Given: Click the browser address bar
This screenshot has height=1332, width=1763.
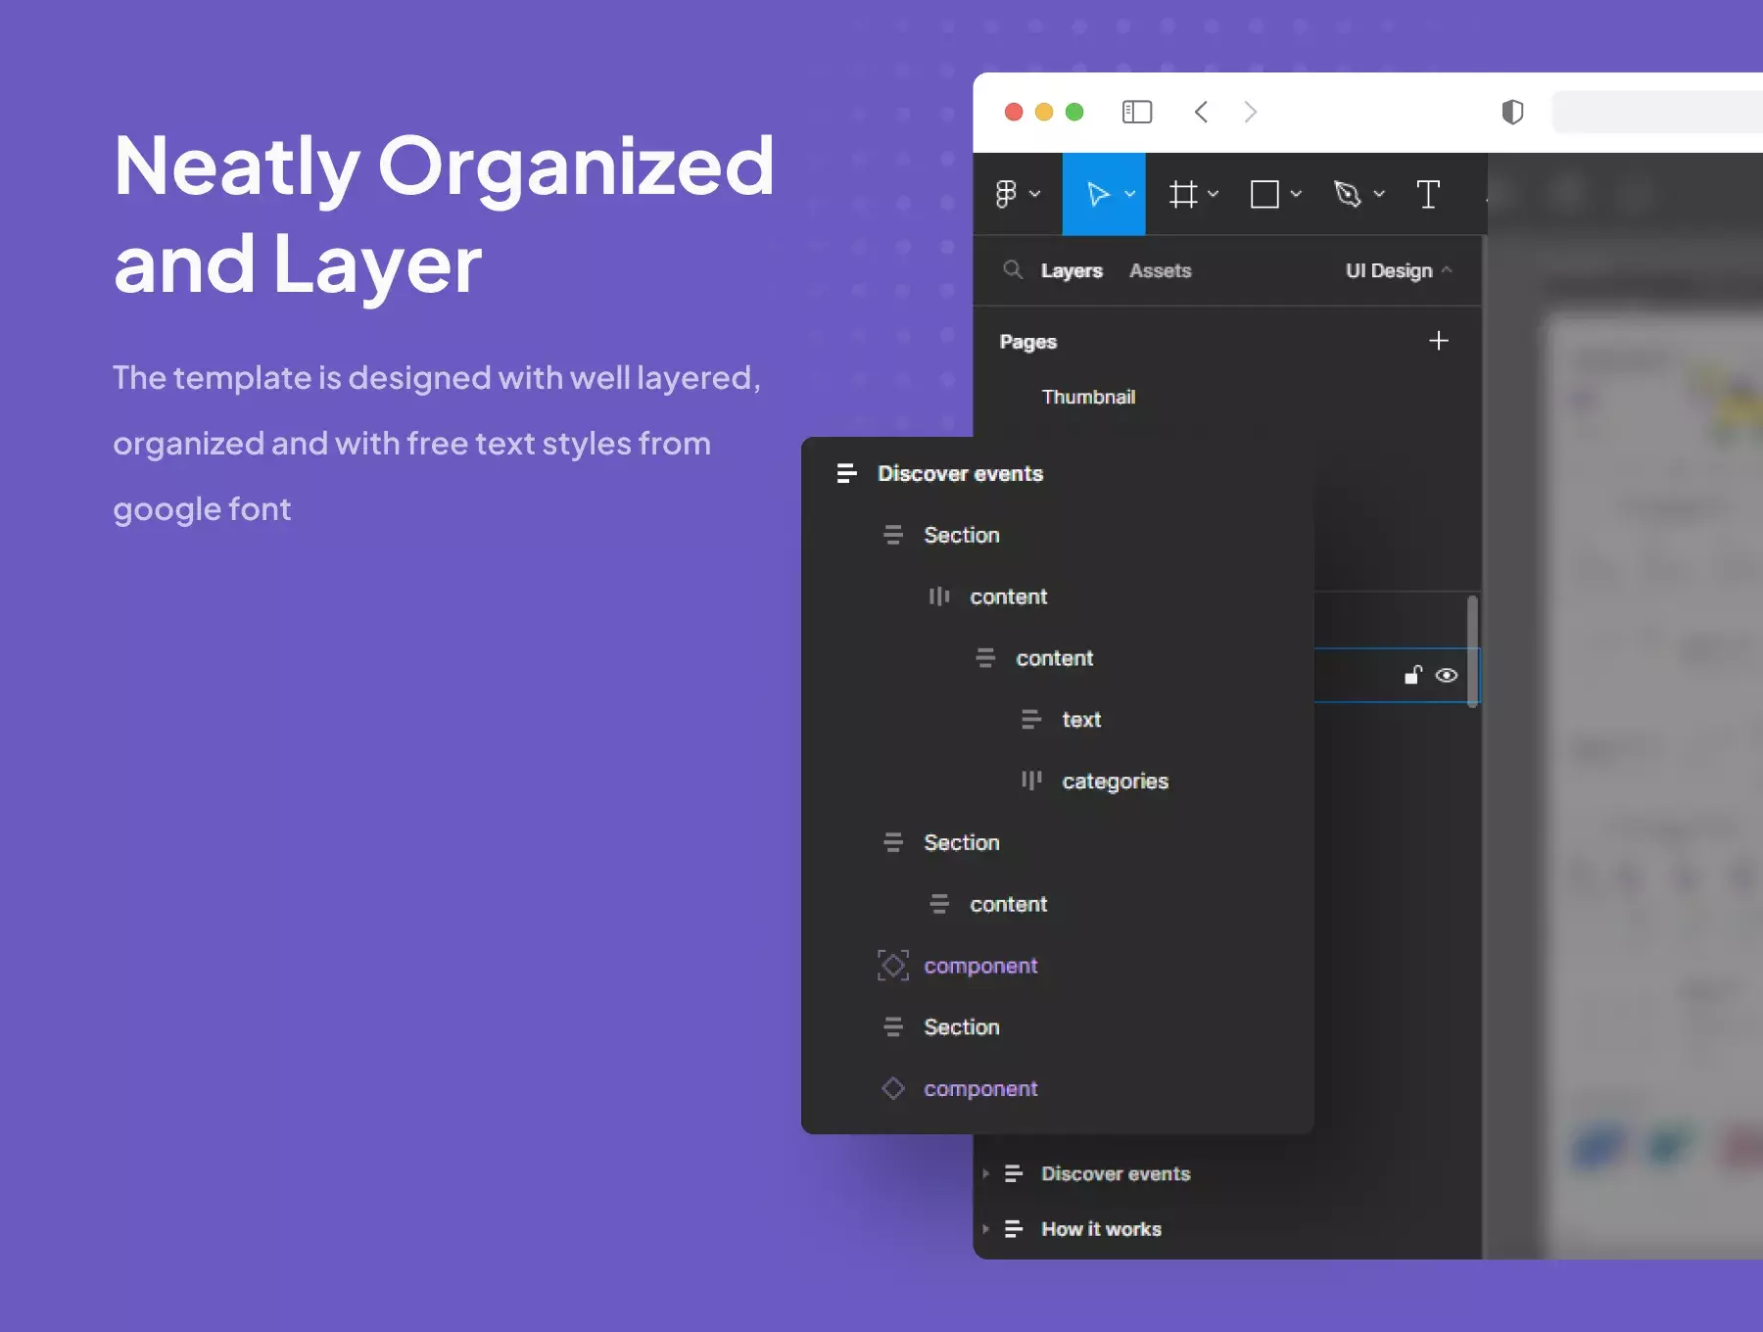Looking at the screenshot, I should point(1657,112).
